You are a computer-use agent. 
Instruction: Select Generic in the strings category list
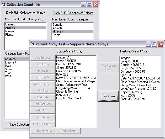10,24
